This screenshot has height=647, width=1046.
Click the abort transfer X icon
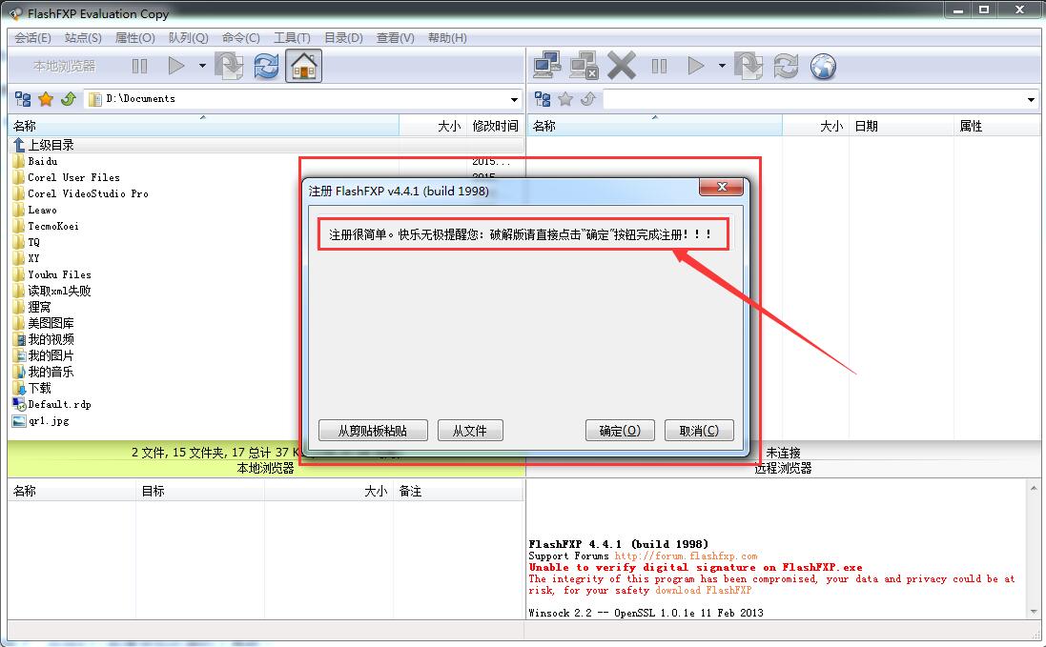point(620,66)
